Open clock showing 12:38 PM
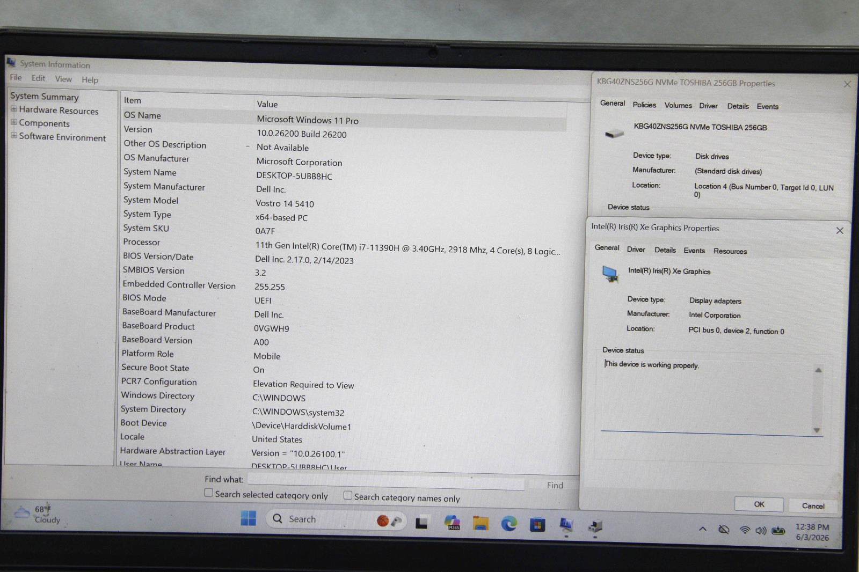859x572 pixels. (812, 532)
